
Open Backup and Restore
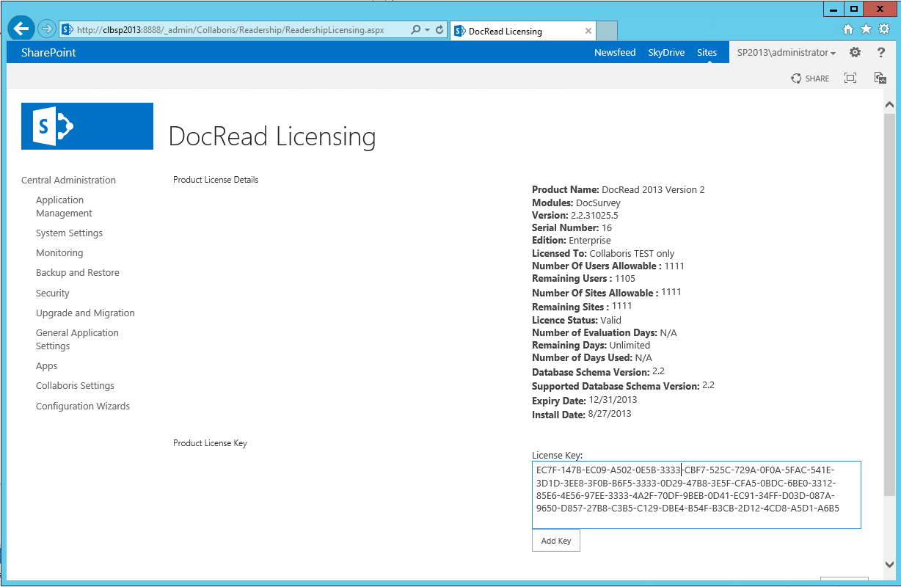(77, 273)
